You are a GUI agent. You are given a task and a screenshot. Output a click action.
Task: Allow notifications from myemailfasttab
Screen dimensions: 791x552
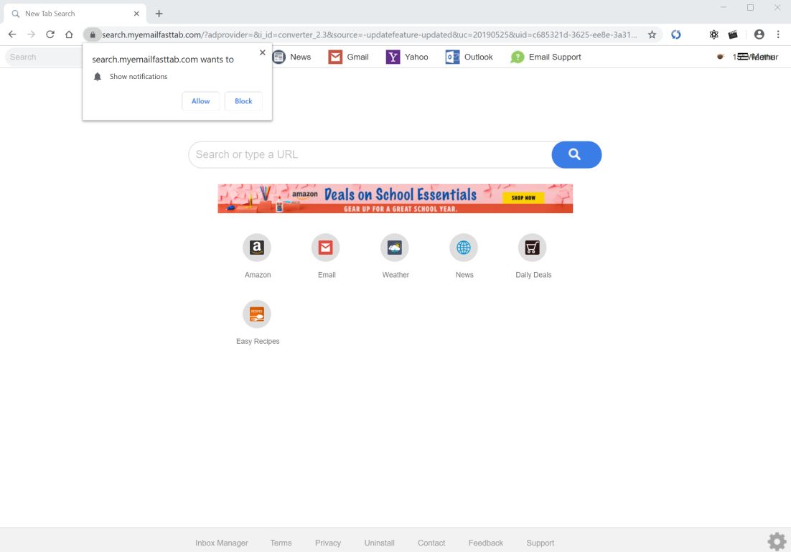[200, 101]
